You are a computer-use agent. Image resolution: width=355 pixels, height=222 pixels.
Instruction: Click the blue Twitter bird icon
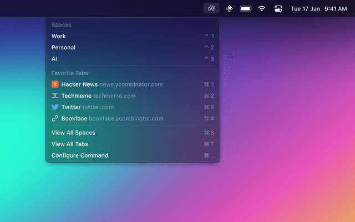pyautogui.click(x=55, y=107)
